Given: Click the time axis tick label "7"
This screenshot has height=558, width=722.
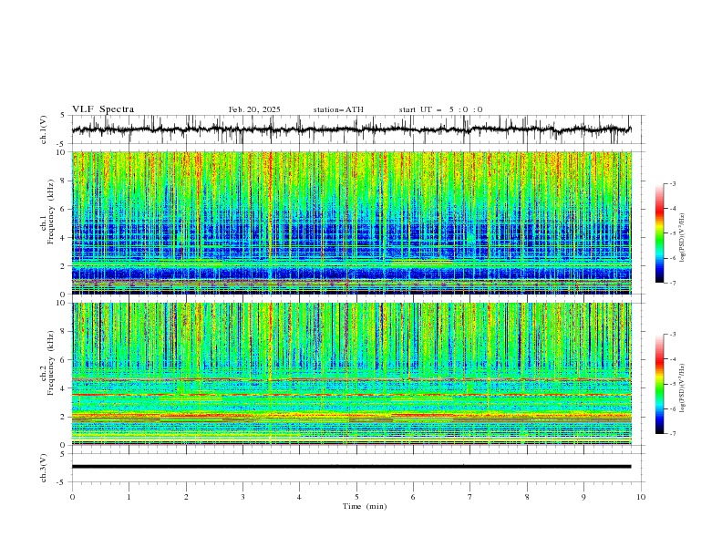Looking at the screenshot, I should [x=470, y=497].
